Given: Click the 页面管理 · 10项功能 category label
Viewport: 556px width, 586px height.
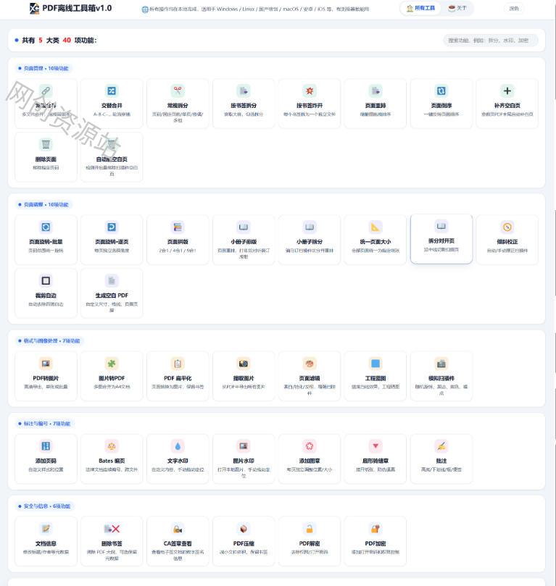Looking at the screenshot, I should coord(43,68).
